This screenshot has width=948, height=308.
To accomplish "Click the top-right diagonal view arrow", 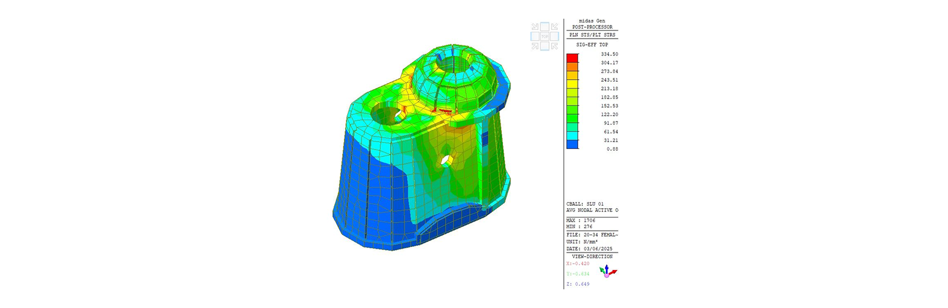I will pos(555,27).
